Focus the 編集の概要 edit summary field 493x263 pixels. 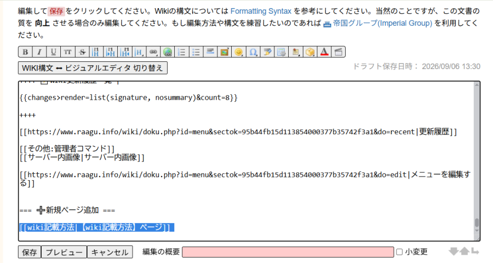(288, 252)
